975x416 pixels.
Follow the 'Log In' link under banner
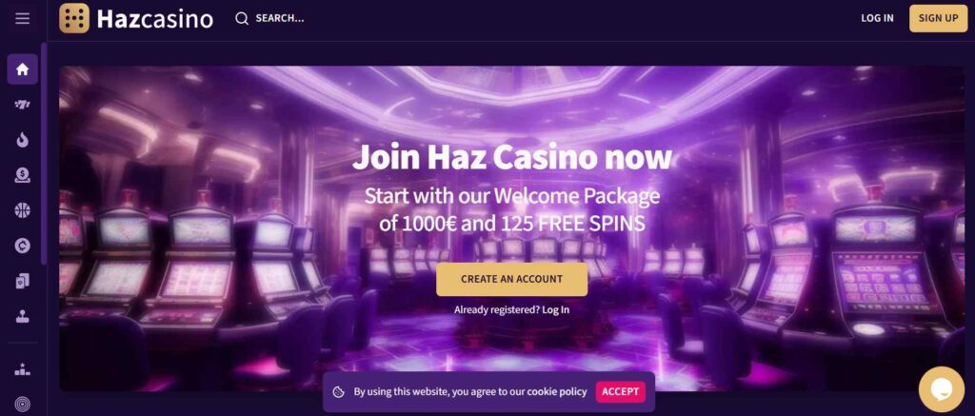click(x=555, y=309)
